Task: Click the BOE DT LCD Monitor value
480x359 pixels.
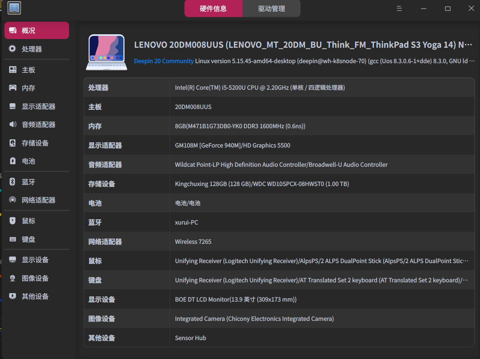Action: click(236, 299)
